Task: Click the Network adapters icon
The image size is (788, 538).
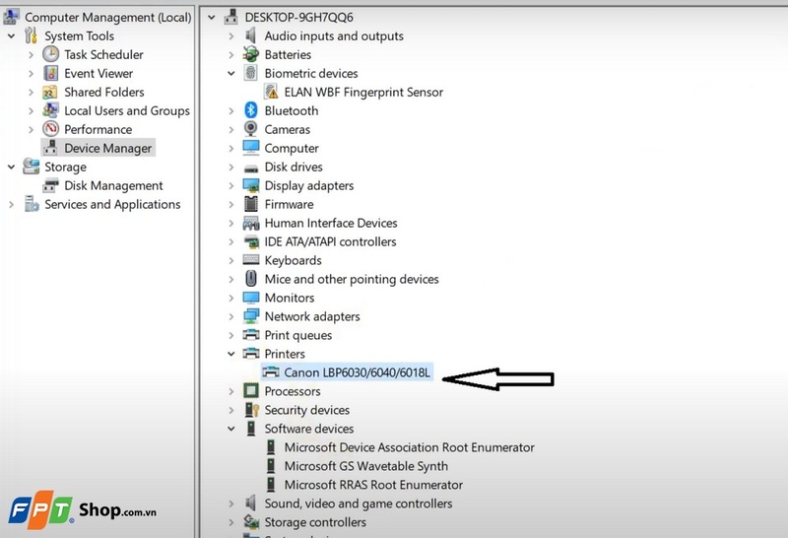Action: tap(251, 316)
